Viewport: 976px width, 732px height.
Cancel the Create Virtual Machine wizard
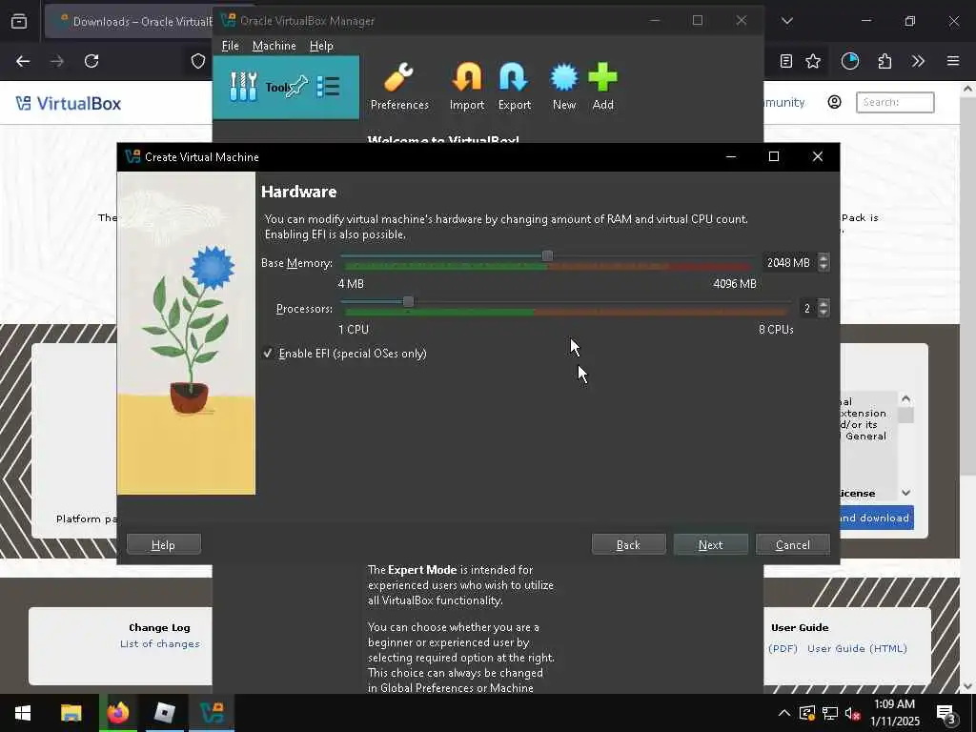pyautogui.click(x=792, y=544)
